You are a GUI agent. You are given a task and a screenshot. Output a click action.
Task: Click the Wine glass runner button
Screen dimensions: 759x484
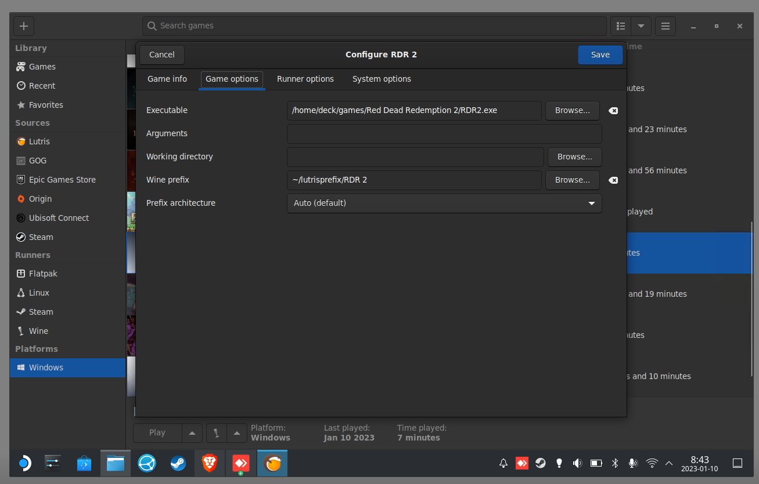217,433
